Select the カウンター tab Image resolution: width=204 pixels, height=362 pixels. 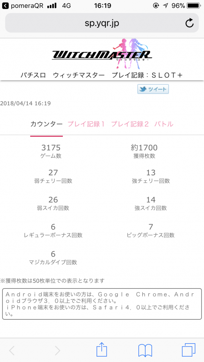[47, 124]
